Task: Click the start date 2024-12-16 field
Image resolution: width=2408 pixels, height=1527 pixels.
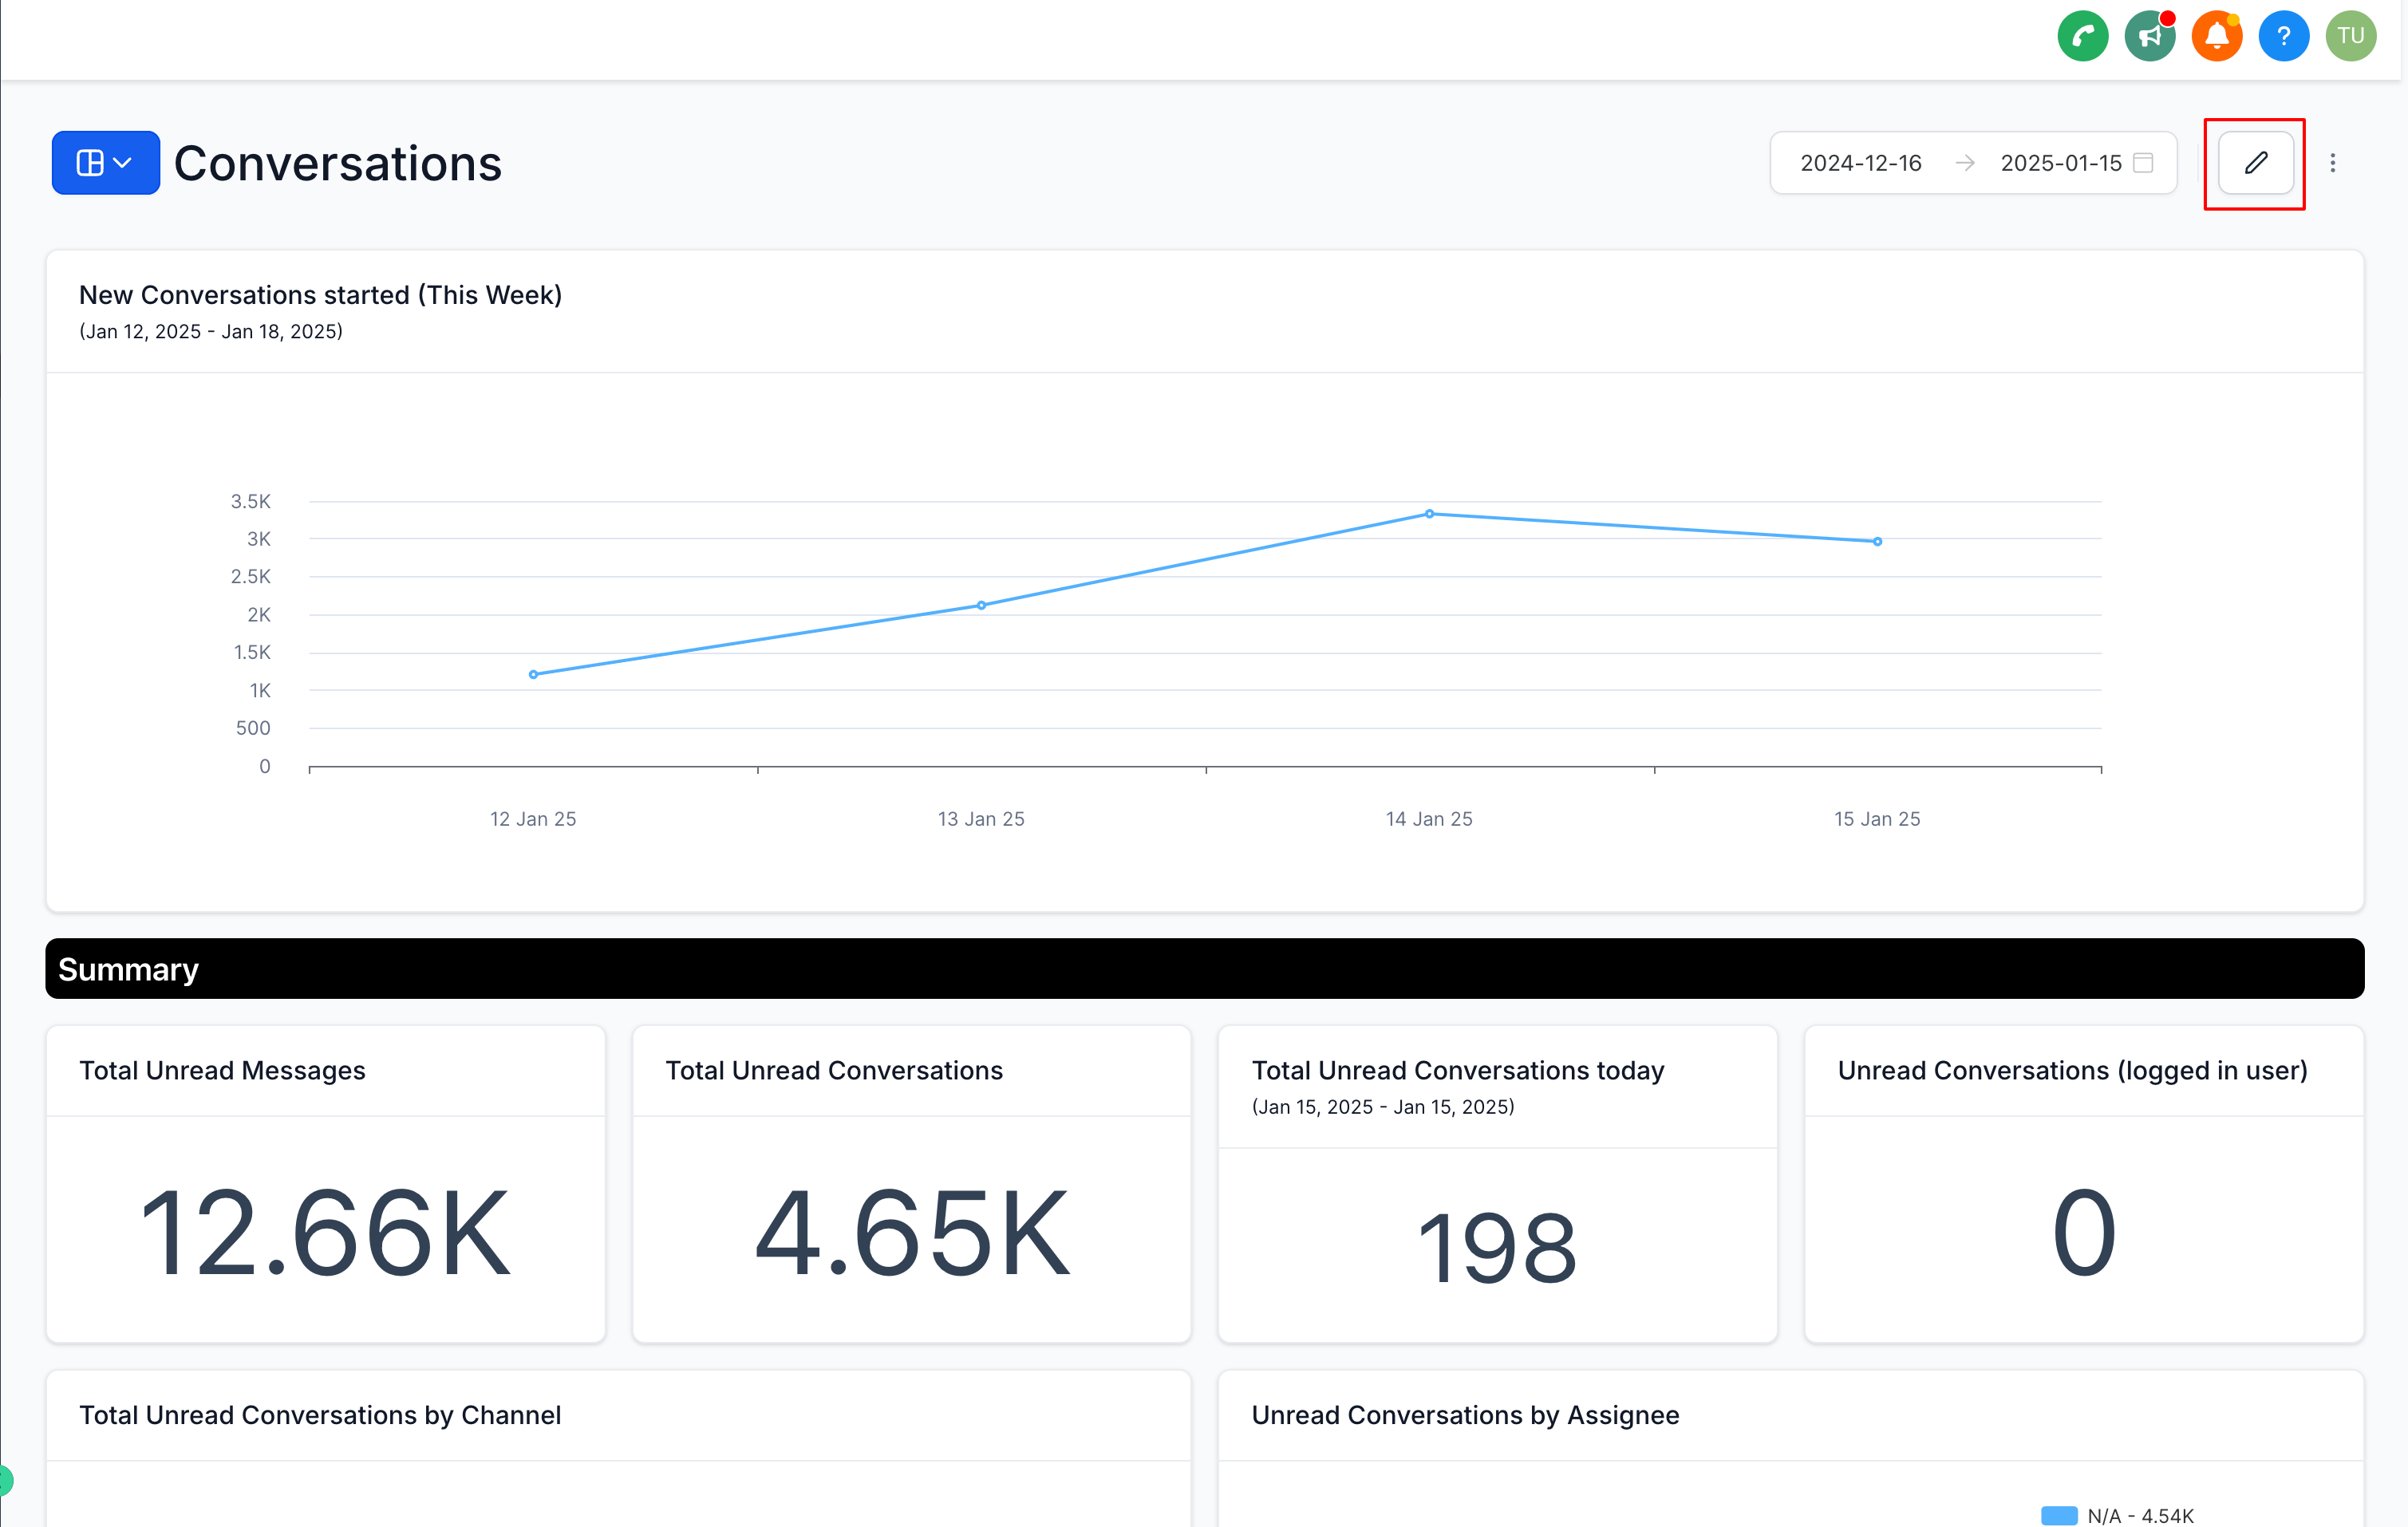Action: [x=1860, y=163]
